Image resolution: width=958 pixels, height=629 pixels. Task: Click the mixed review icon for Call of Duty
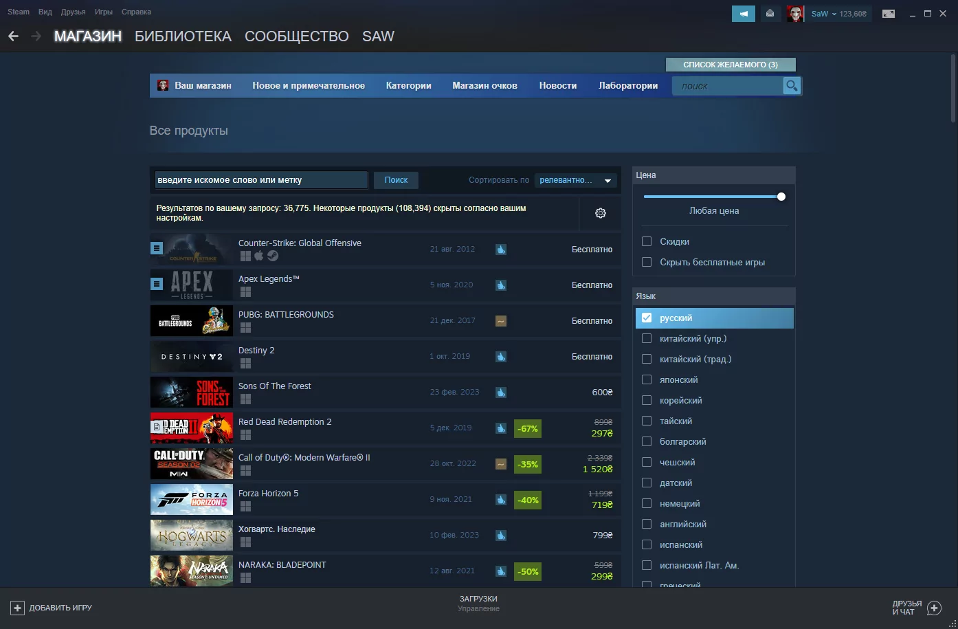[x=501, y=464]
